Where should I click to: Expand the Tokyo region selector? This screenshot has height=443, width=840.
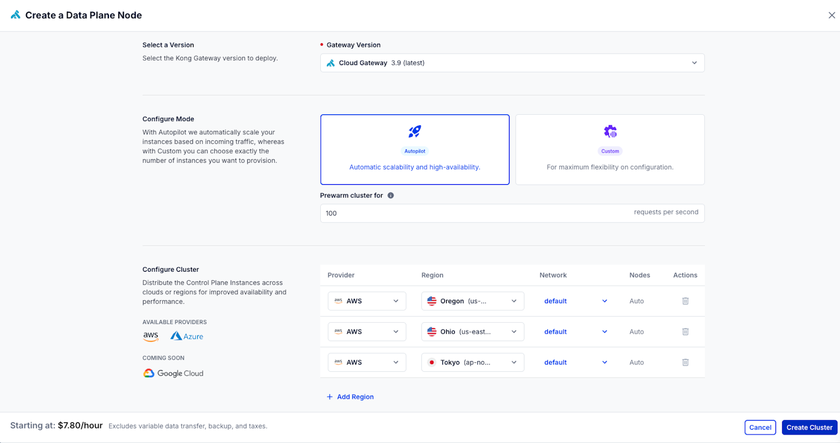click(x=513, y=362)
